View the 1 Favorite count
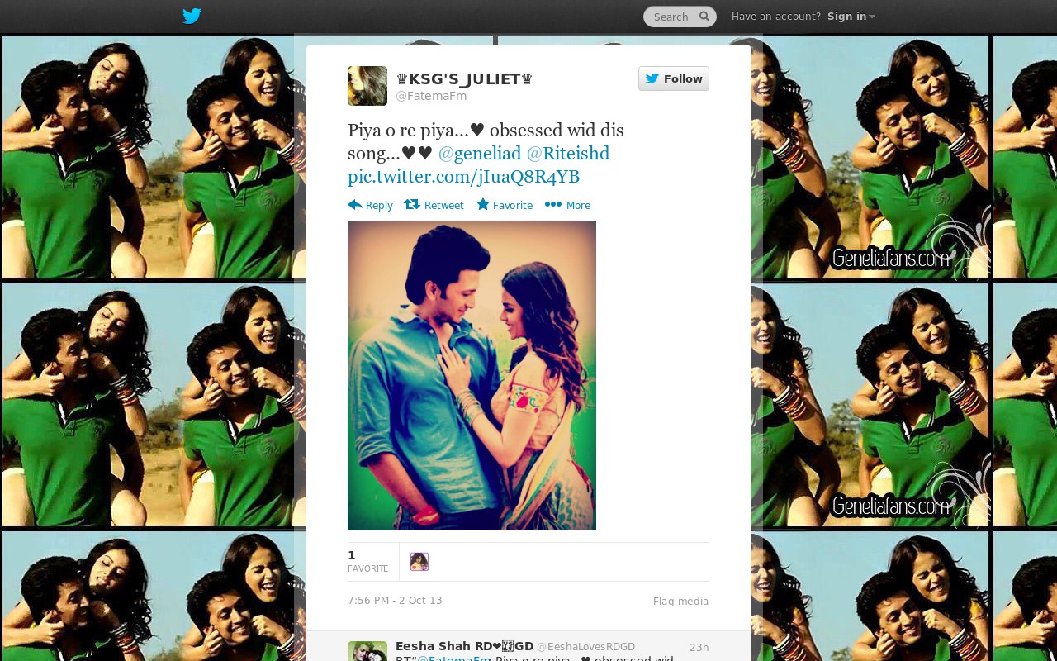Image resolution: width=1057 pixels, height=661 pixels. click(367, 562)
